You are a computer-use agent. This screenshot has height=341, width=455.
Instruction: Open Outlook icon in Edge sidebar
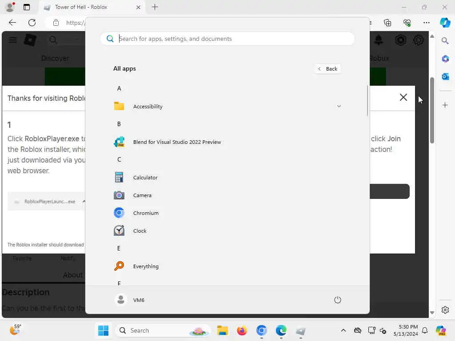[x=445, y=76]
